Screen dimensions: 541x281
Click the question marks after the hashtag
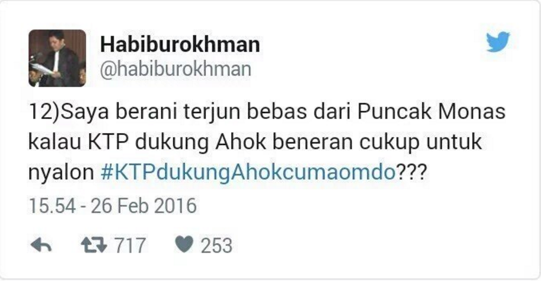[412, 172]
